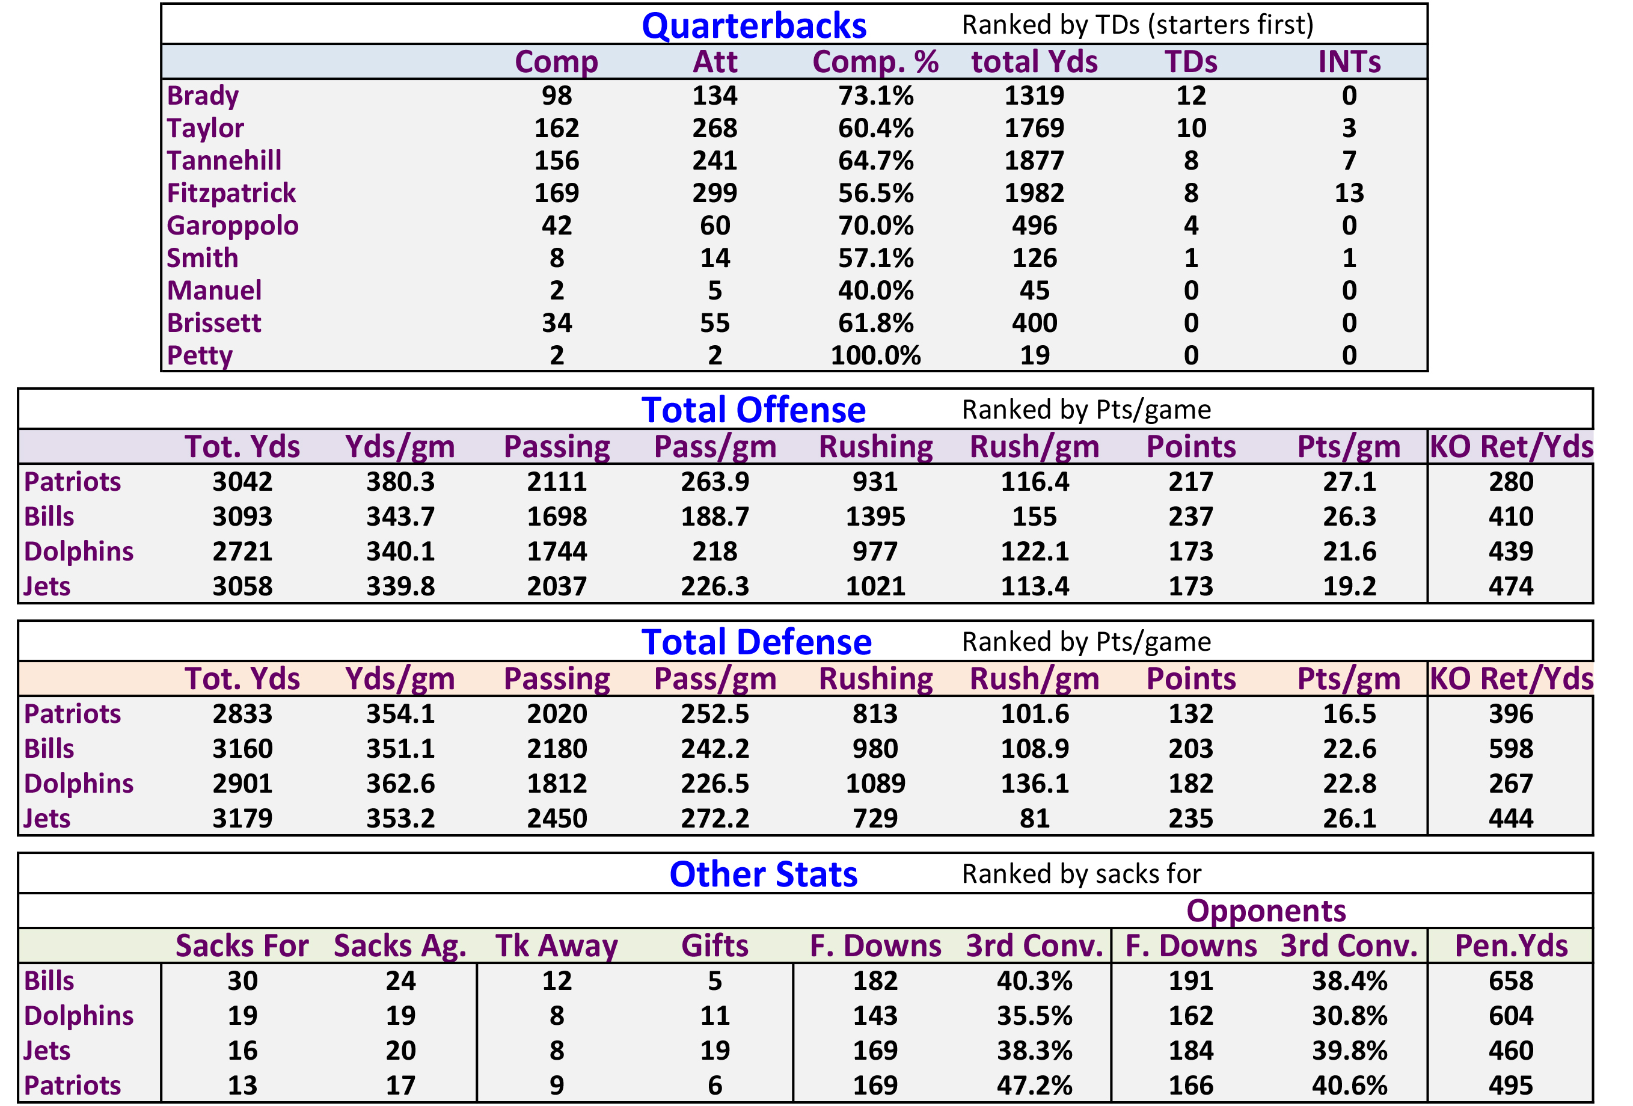Click Jets sacks against value 20
The image size is (1633, 1106).
[x=400, y=1050]
